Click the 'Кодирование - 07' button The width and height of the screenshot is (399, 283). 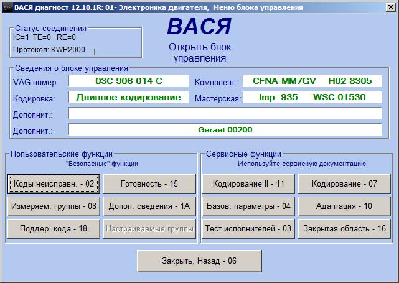click(x=345, y=183)
